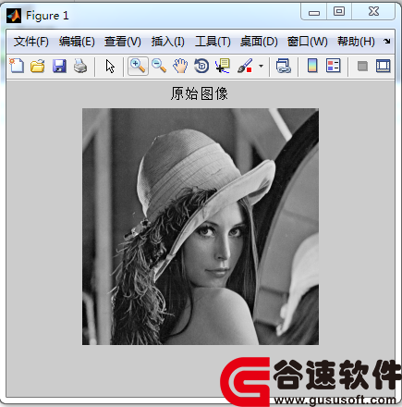Activate the Data Cursor tool

[x=223, y=66]
